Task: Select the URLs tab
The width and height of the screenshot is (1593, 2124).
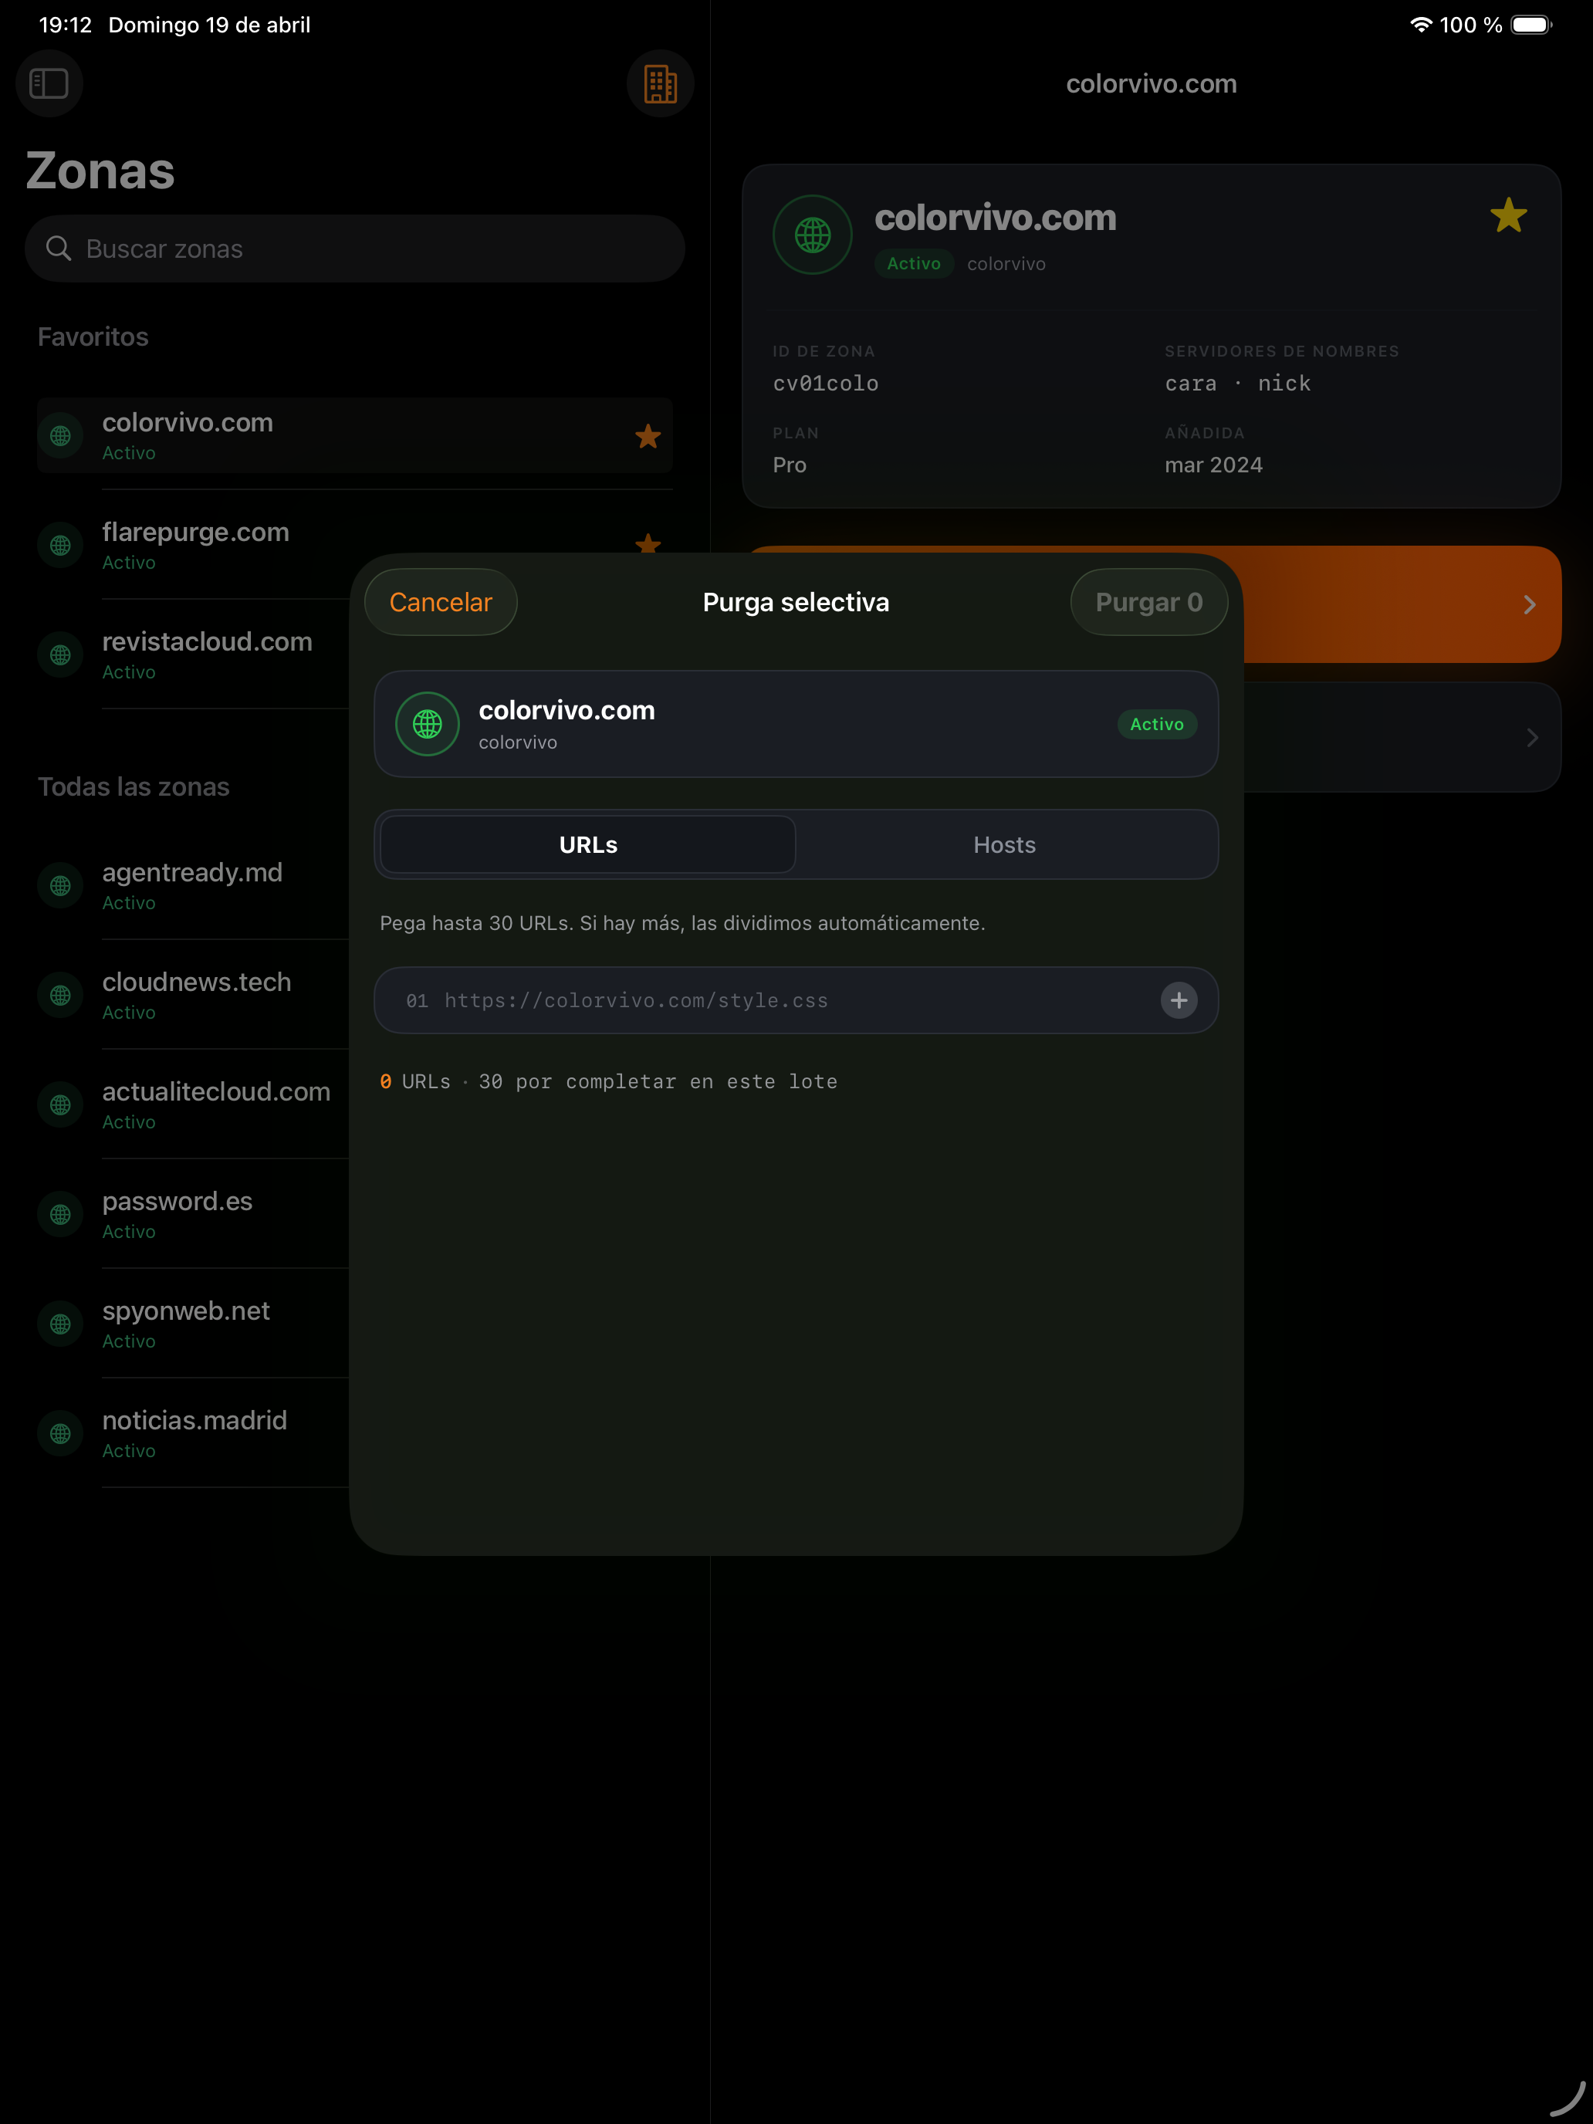Action: pyautogui.click(x=586, y=844)
